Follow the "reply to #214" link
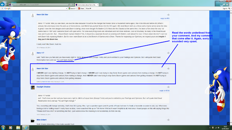 pyautogui.click(x=164, y=91)
